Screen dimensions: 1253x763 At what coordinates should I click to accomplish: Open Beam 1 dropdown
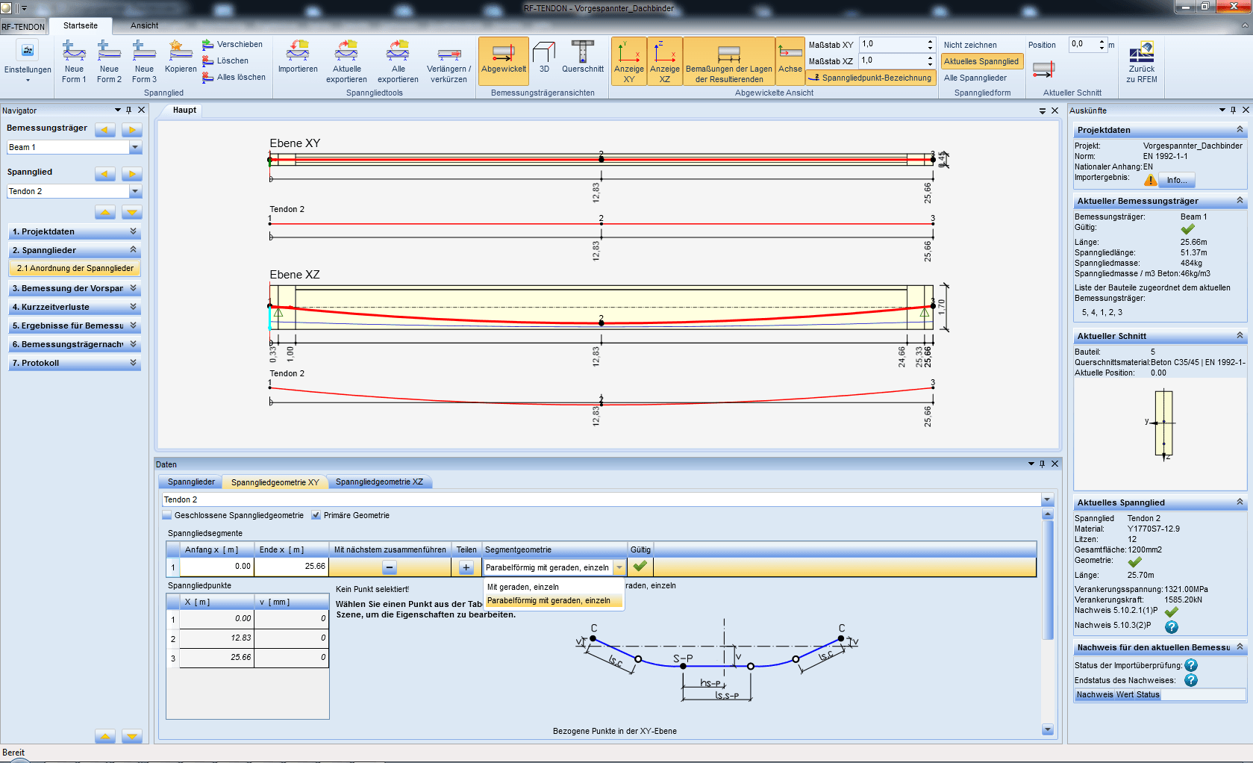135,147
